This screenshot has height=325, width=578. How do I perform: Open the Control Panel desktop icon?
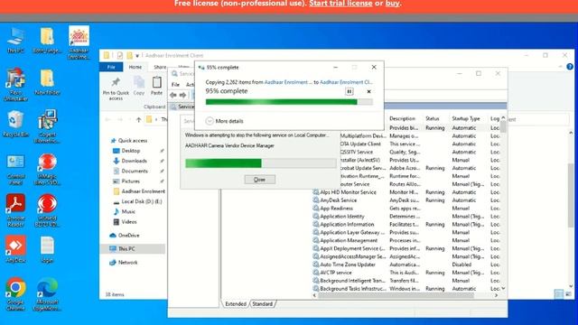point(15,170)
